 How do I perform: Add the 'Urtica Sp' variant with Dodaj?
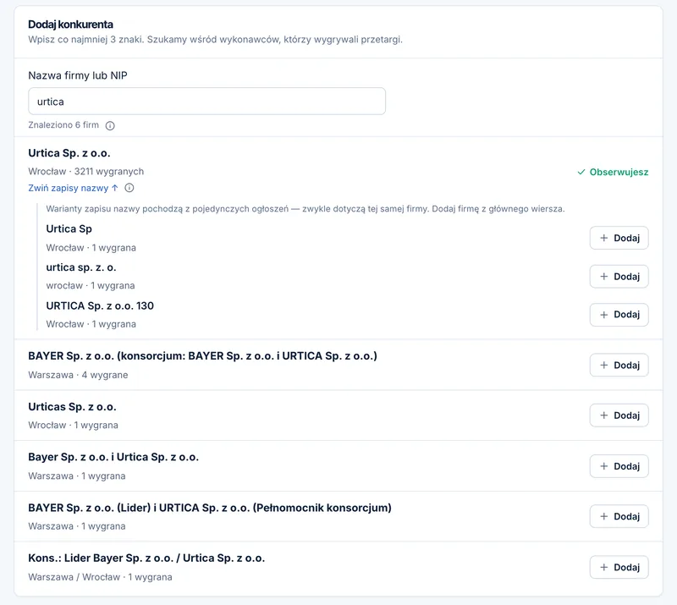[619, 238]
